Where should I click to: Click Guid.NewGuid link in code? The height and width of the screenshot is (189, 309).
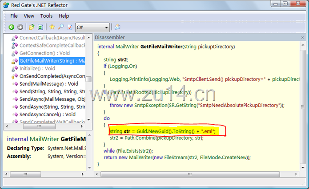click(152, 131)
